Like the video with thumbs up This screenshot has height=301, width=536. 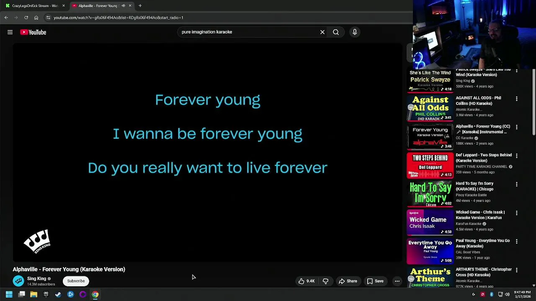pos(306,281)
